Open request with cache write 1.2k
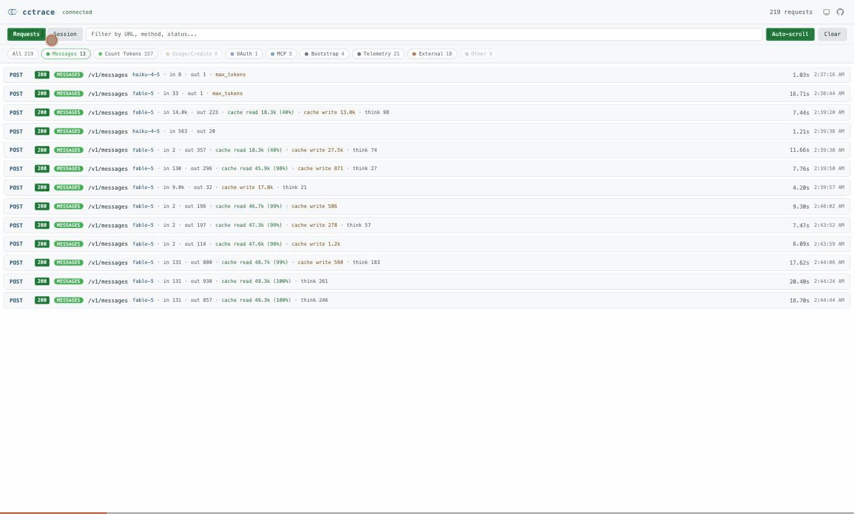The width and height of the screenshot is (854, 514). (x=427, y=244)
